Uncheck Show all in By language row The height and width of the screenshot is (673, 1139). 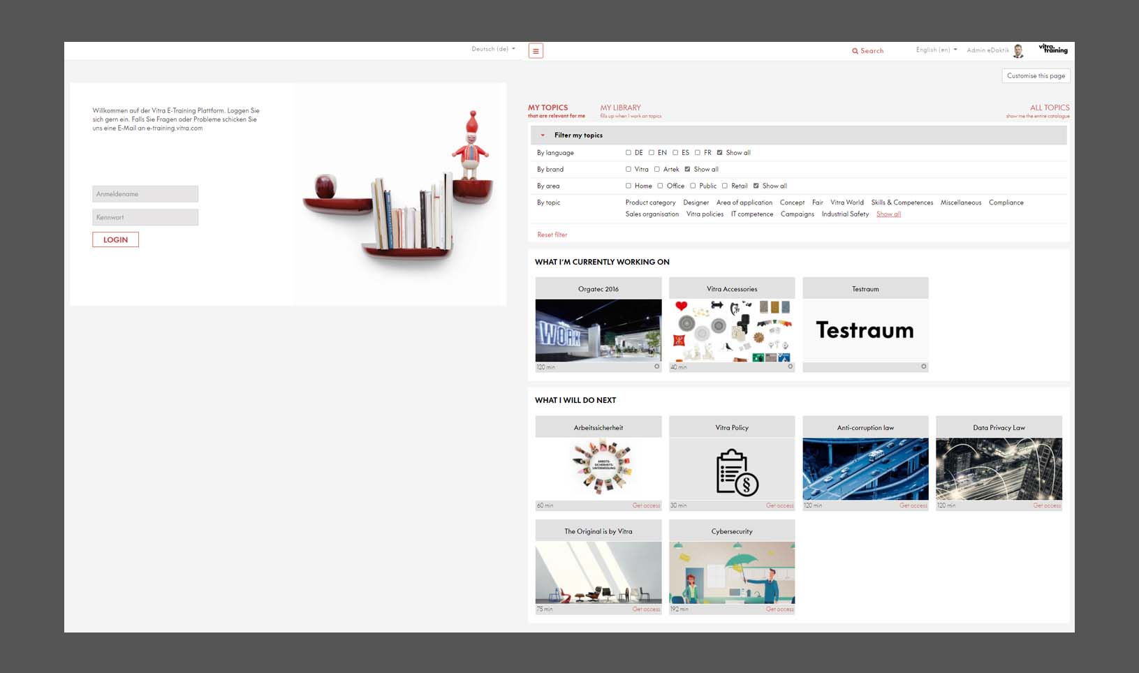(720, 153)
